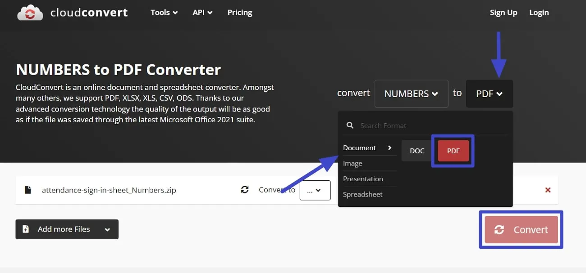Screen dimensions: 586x273
Task: Click the Pricing menu item
Action: pyautogui.click(x=239, y=12)
